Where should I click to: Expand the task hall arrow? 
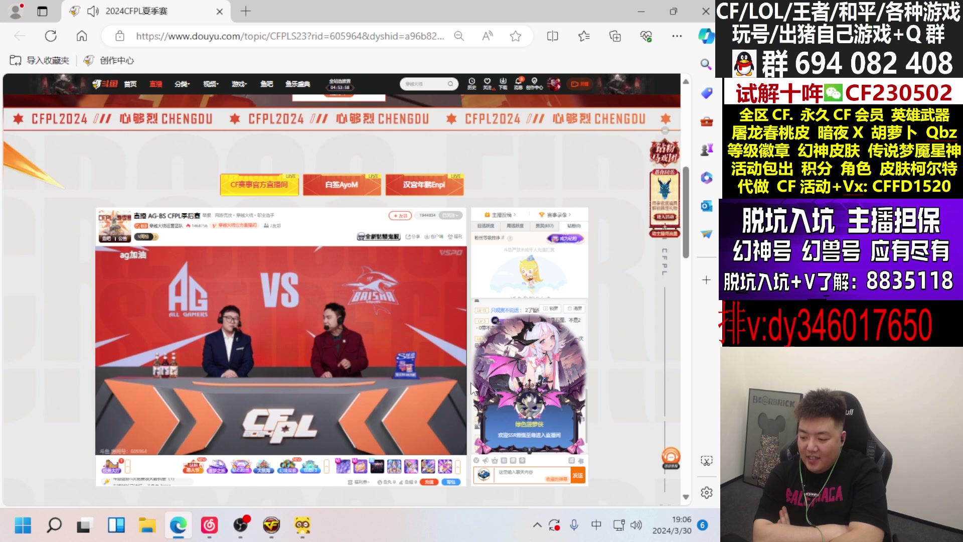(128, 467)
